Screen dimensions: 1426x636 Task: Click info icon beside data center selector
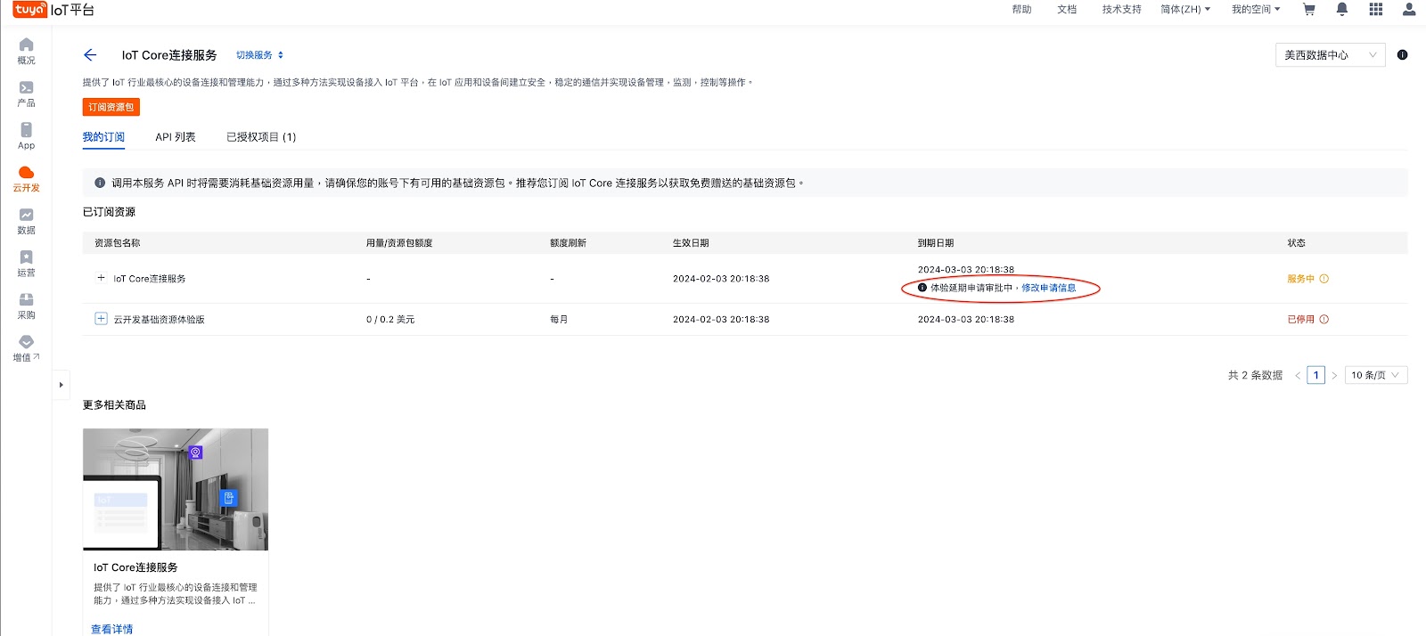coord(1402,55)
